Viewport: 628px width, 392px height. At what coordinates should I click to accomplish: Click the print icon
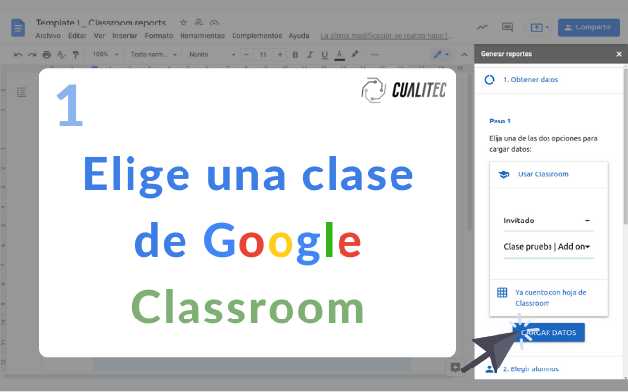tap(47, 55)
